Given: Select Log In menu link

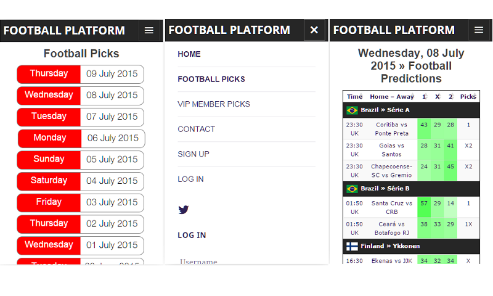Looking at the screenshot, I should pos(190,179).
